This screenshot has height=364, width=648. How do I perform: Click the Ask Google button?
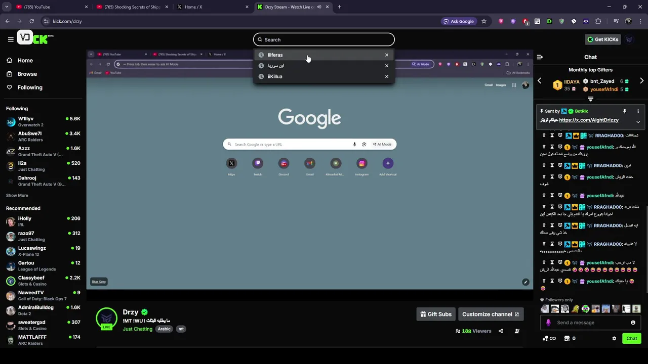[x=458, y=21]
